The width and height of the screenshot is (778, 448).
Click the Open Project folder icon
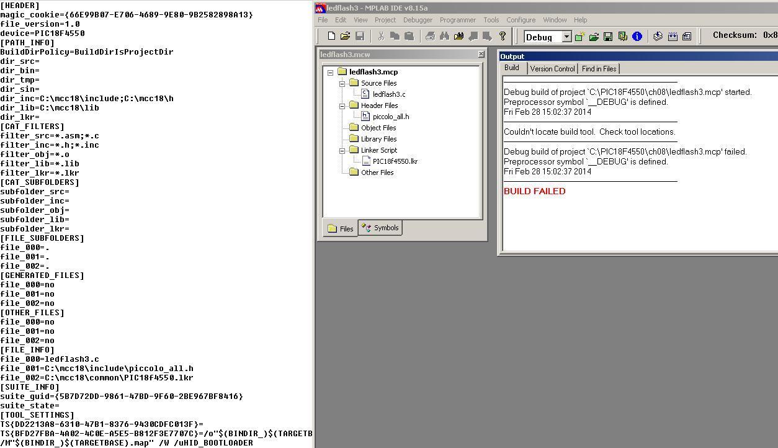594,37
